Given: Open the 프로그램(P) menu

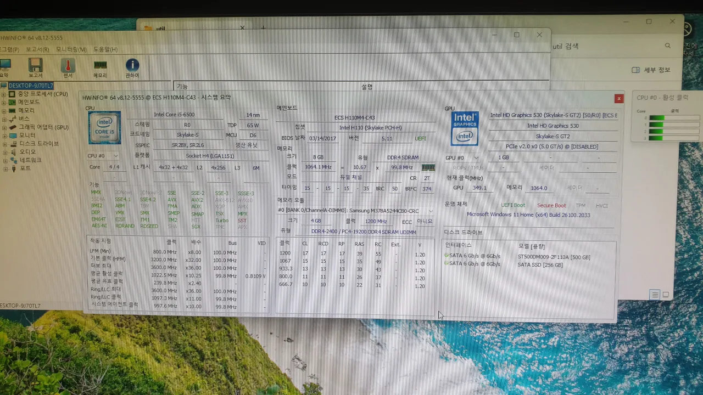Looking at the screenshot, I should [9, 49].
